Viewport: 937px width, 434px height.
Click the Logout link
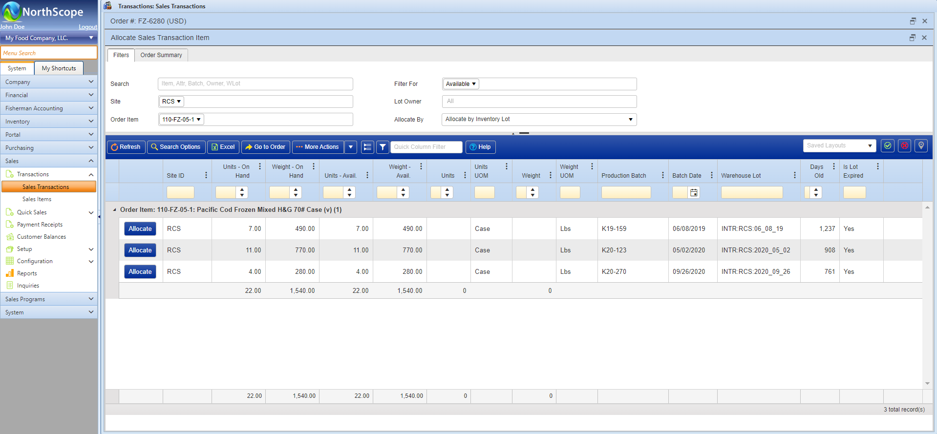point(88,27)
